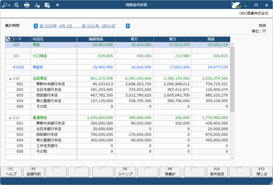
Task: Click the AI cloud assistant icon
Action: 236,5
